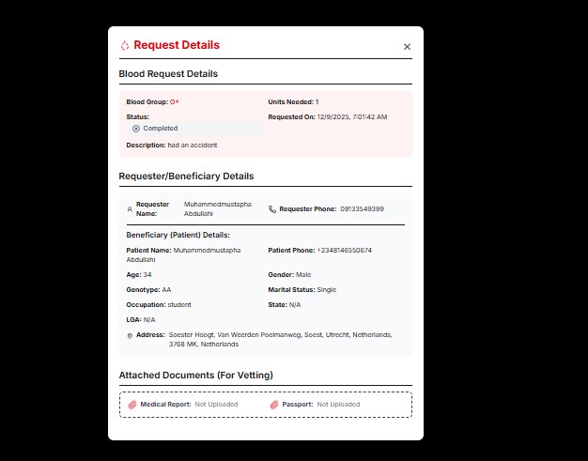Click the requester phone number 09133549399

pyautogui.click(x=362, y=209)
